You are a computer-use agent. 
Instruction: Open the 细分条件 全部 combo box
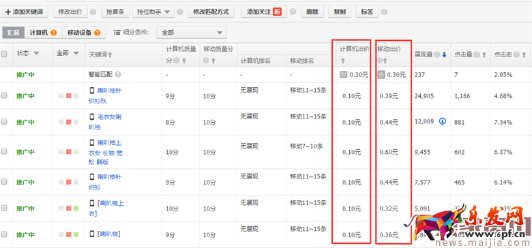tap(192, 33)
